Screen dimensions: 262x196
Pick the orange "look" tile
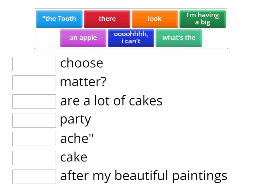click(155, 19)
